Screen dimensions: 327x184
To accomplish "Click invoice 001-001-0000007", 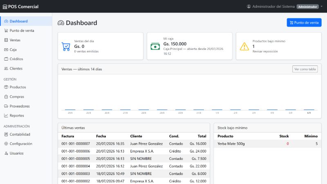I will pyautogui.click(x=76, y=144).
